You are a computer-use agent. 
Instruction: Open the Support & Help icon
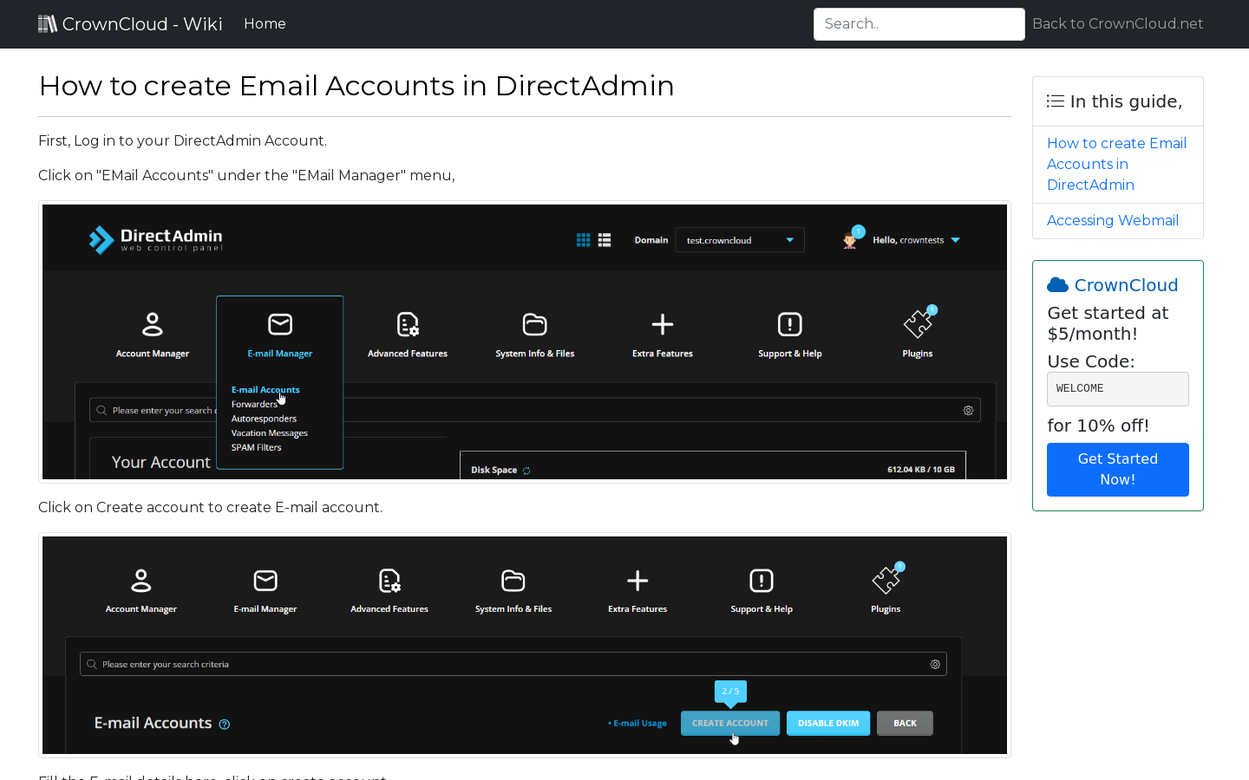789,324
